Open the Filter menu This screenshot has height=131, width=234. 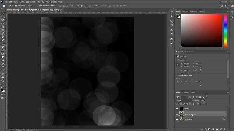(38, 2)
